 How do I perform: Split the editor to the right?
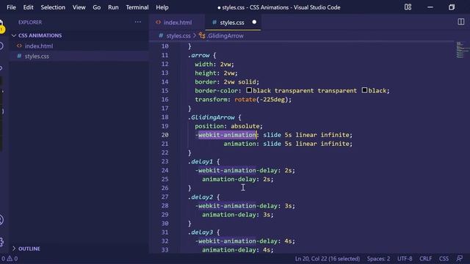pyautogui.click(x=461, y=22)
